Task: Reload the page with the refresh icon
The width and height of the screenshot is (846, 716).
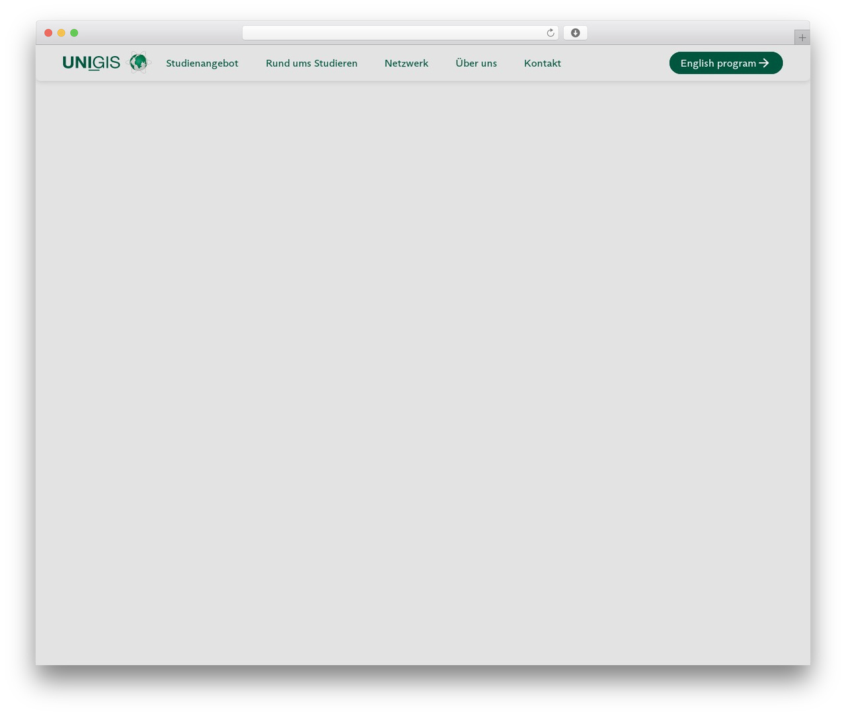Action: 551,33
